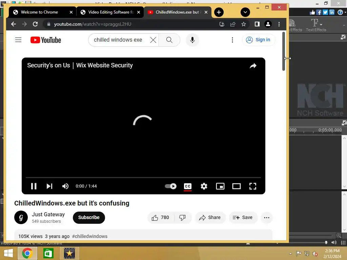This screenshot has height=260, width=347.
Task: Click VideoPad Twitter share icon
Action: pos(325,13)
